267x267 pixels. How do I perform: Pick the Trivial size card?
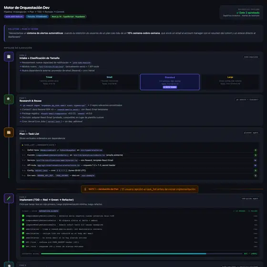coord(49,82)
